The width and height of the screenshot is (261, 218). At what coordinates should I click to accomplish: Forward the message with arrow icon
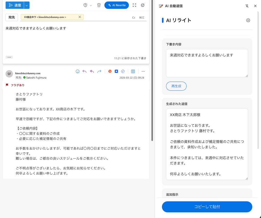point(99,71)
